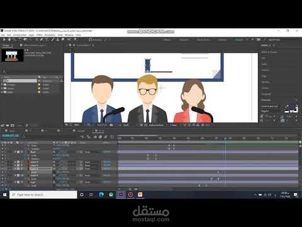Select the Hand tool

tap(9, 40)
